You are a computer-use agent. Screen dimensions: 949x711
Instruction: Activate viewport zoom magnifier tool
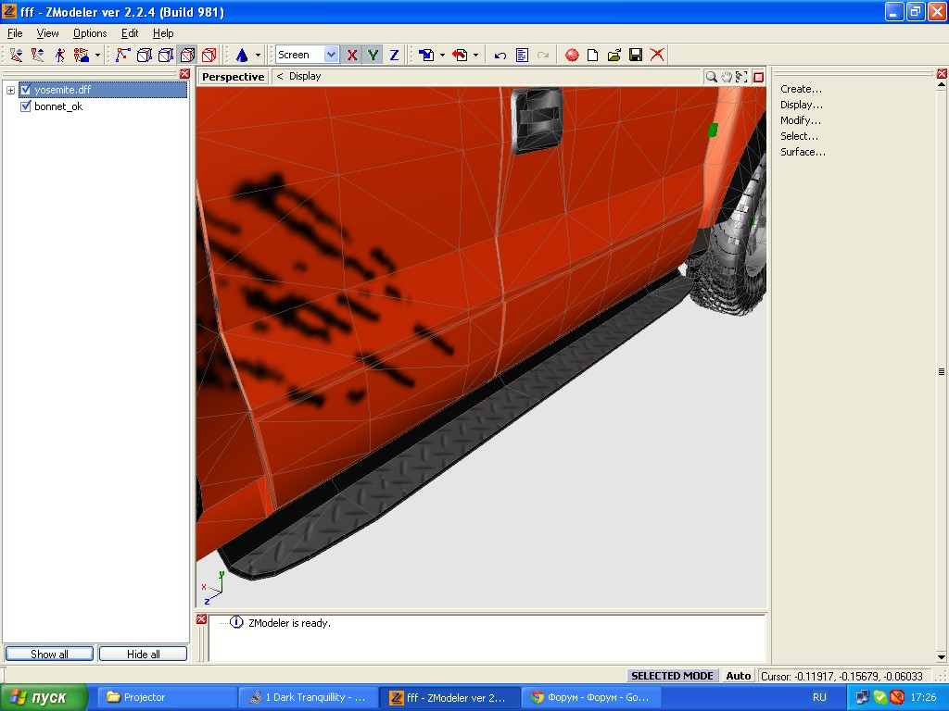pos(712,77)
